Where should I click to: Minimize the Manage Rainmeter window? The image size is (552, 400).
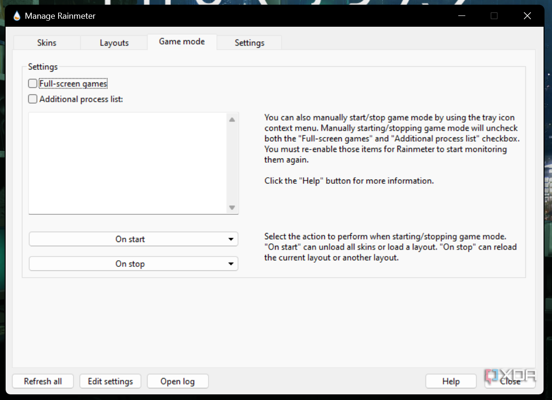point(462,16)
